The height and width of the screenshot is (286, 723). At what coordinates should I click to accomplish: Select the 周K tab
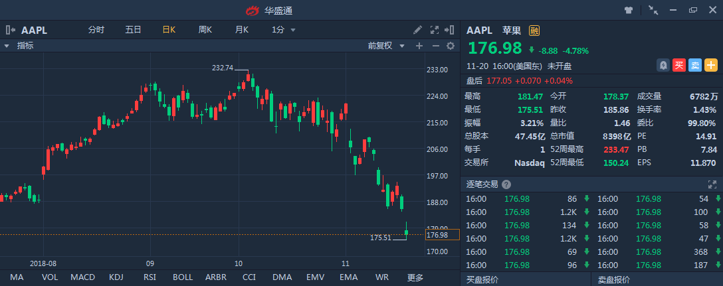coord(205,30)
